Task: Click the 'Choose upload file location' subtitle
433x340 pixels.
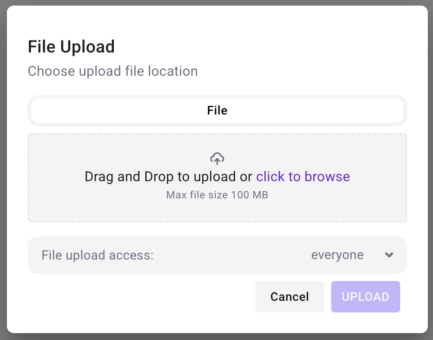Action: [113, 71]
